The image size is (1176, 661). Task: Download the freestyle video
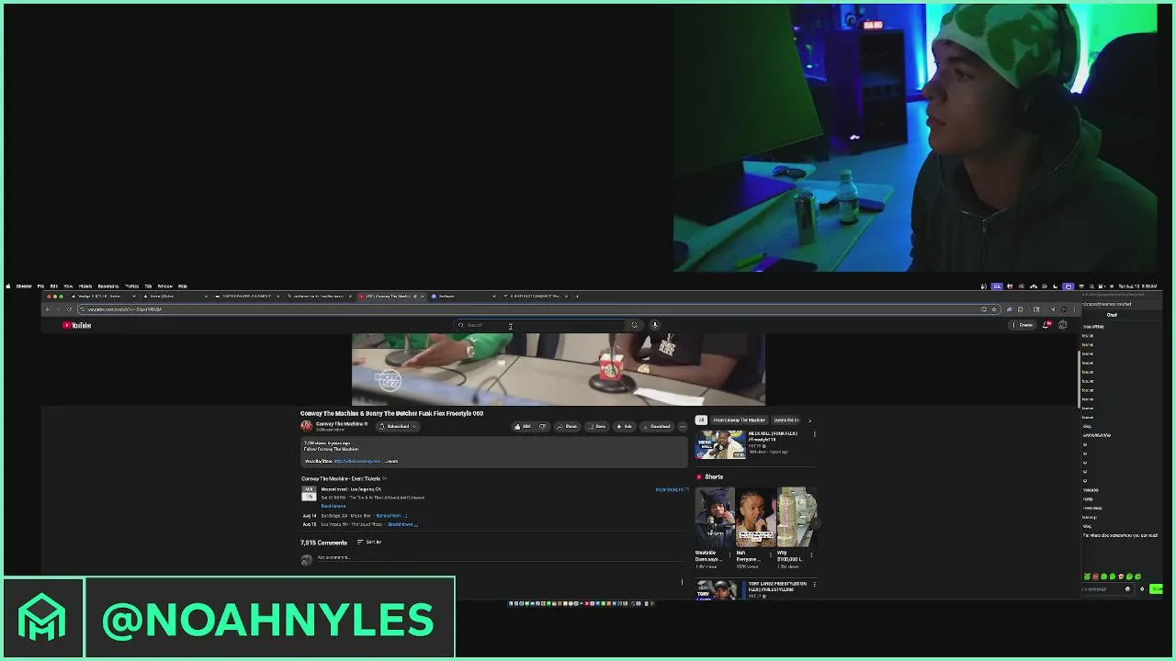coord(657,426)
